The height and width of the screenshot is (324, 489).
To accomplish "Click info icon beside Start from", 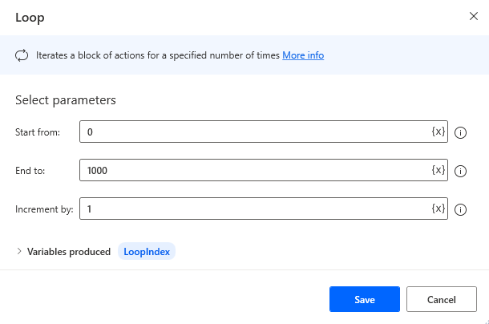I will coord(460,132).
